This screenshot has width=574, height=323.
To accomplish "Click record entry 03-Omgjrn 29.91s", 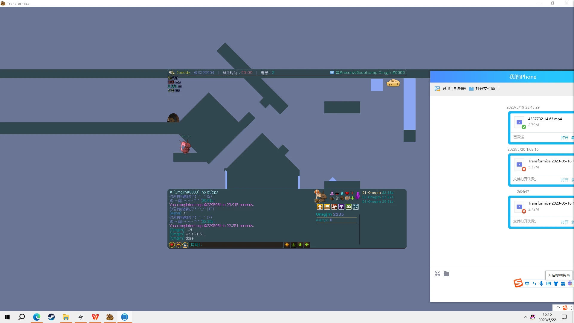I will tap(378, 202).
